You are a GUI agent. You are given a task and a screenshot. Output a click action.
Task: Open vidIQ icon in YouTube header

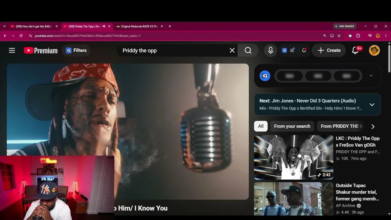[x=284, y=50]
